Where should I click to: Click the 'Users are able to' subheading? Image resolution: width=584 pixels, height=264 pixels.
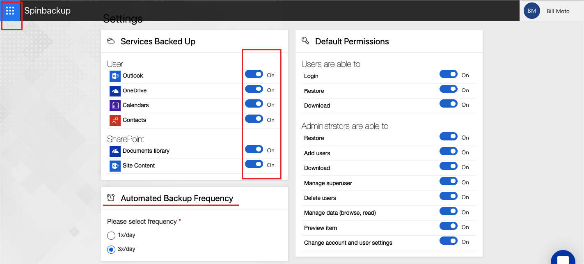pyautogui.click(x=331, y=64)
